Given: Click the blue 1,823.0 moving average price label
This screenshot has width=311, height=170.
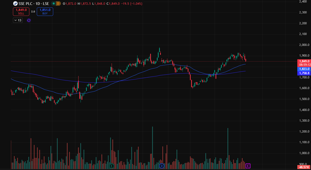Looking at the screenshot, I should 304,69.
